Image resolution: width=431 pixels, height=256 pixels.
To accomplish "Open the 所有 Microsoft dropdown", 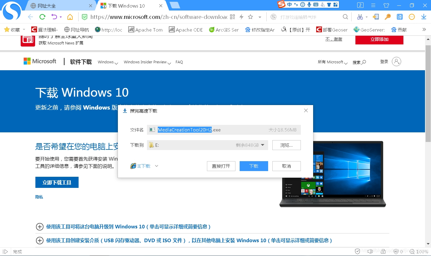I will tap(333, 62).
